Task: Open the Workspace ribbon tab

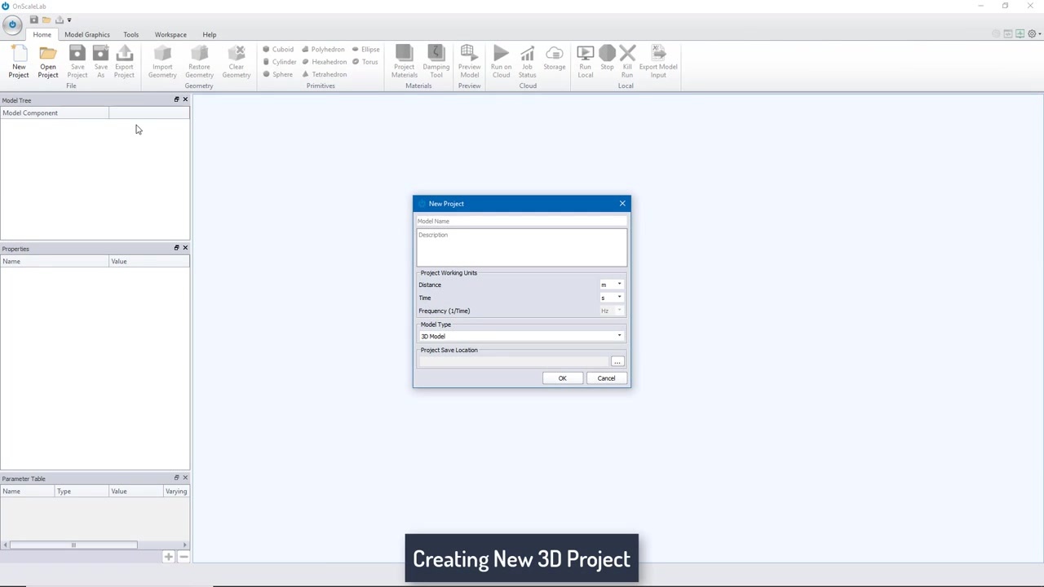Action: (170, 34)
